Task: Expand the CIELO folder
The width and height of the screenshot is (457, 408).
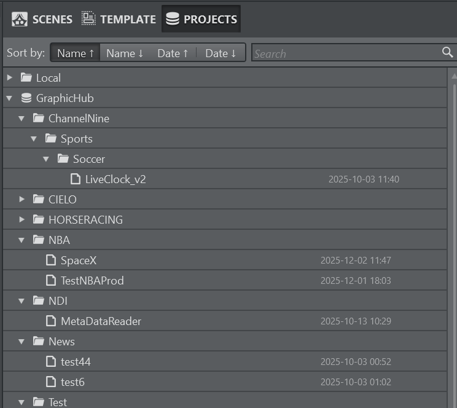Action: 21,200
